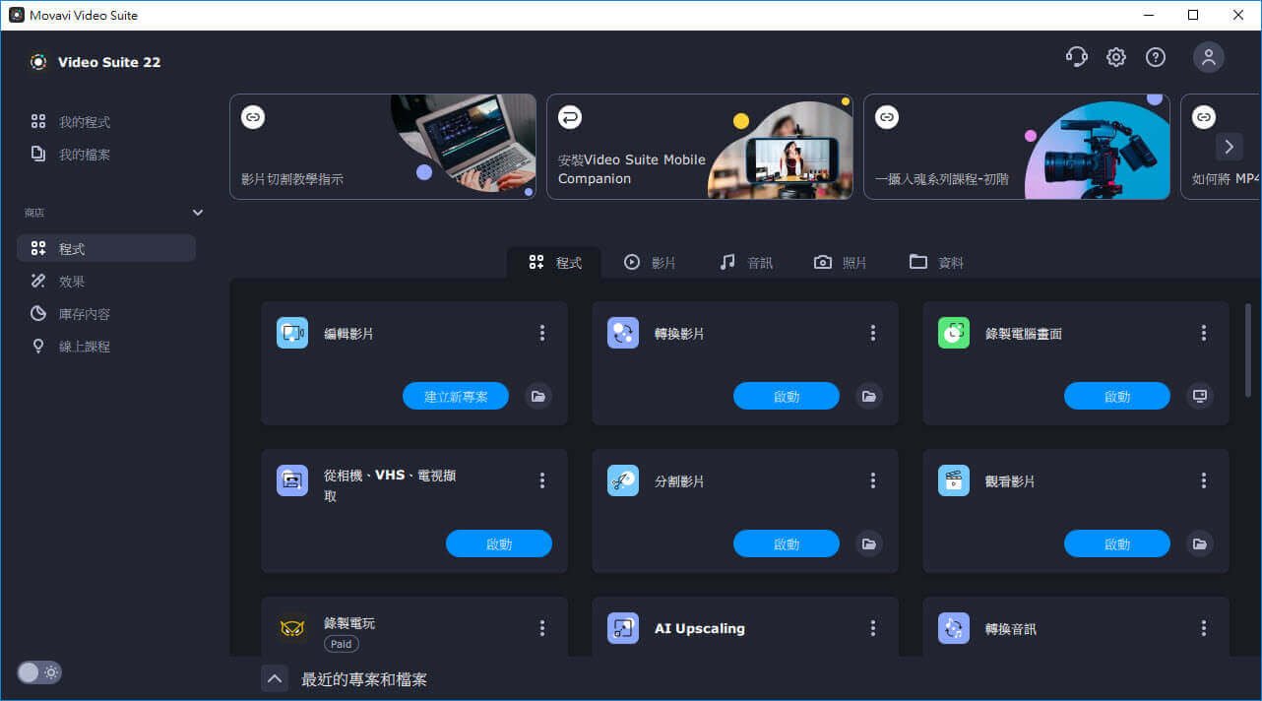Open more options menu for 轉換音訊
The image size is (1262, 701).
[1204, 628]
